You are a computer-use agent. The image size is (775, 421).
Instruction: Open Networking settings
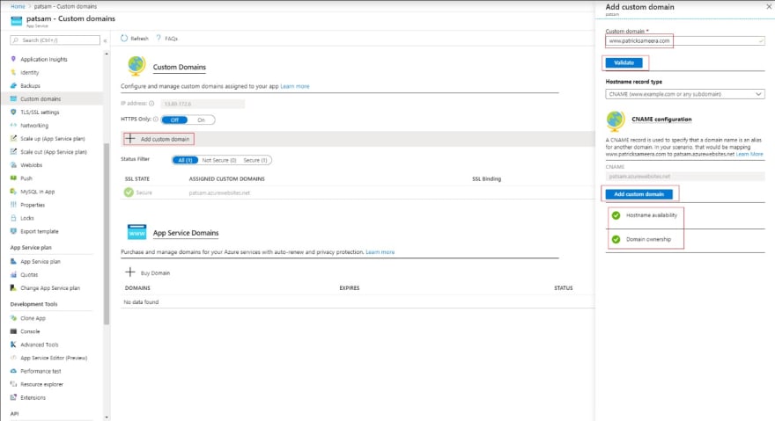tap(34, 126)
